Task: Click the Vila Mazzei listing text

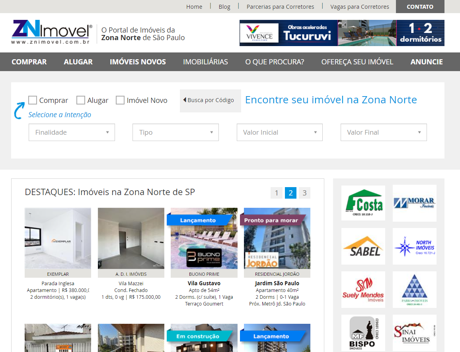Action: click(131, 284)
